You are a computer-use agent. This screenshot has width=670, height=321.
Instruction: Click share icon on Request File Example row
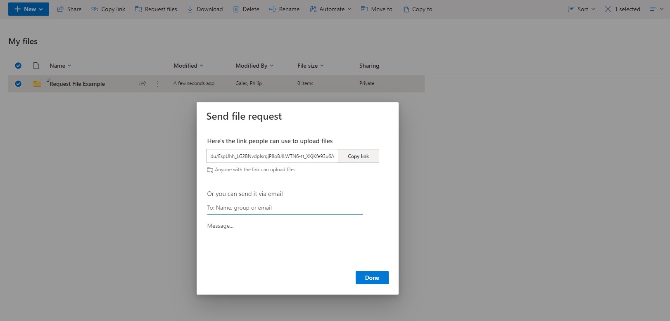(143, 84)
